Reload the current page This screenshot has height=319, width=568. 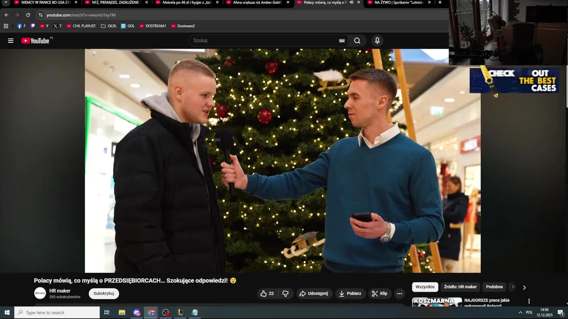click(x=28, y=15)
